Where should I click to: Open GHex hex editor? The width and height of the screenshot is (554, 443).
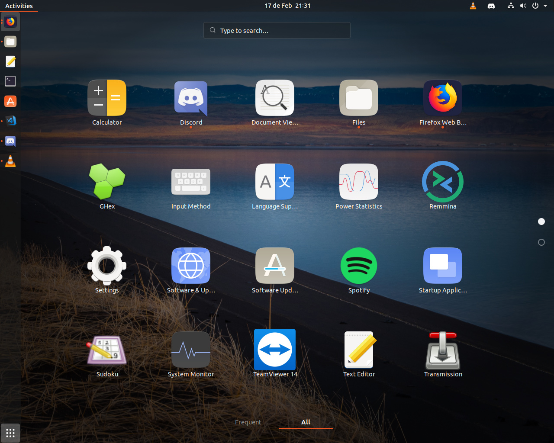(x=107, y=182)
